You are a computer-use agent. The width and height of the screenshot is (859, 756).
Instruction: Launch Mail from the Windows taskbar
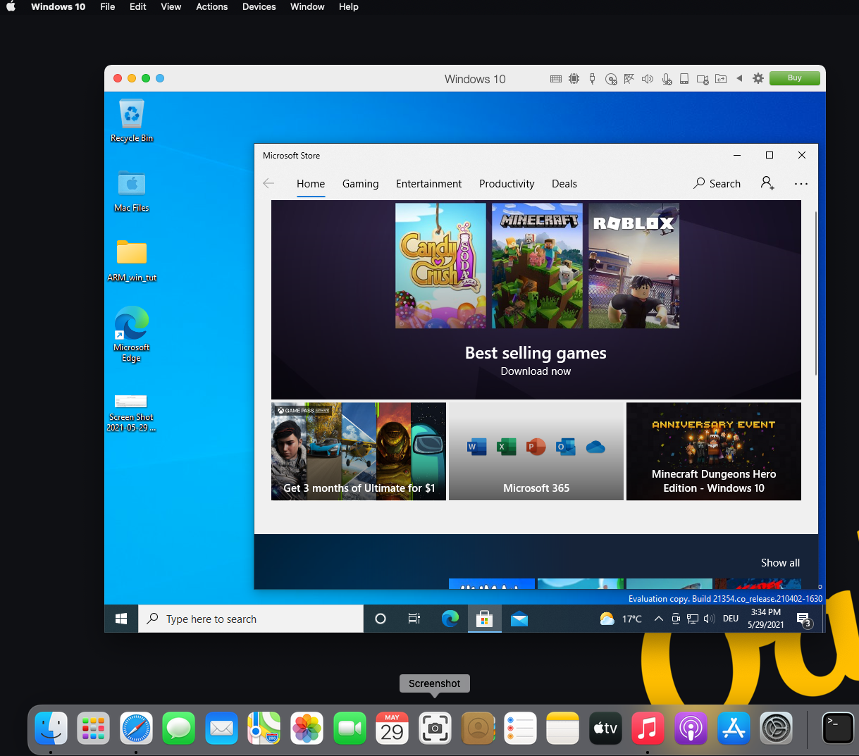tap(519, 619)
